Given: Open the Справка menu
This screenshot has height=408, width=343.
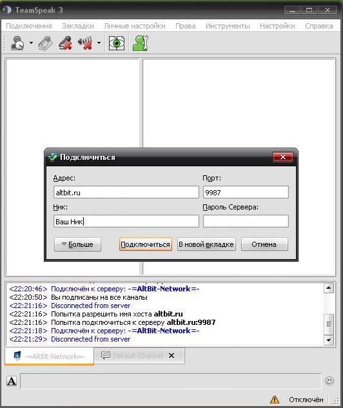Looking at the screenshot, I should point(319,26).
